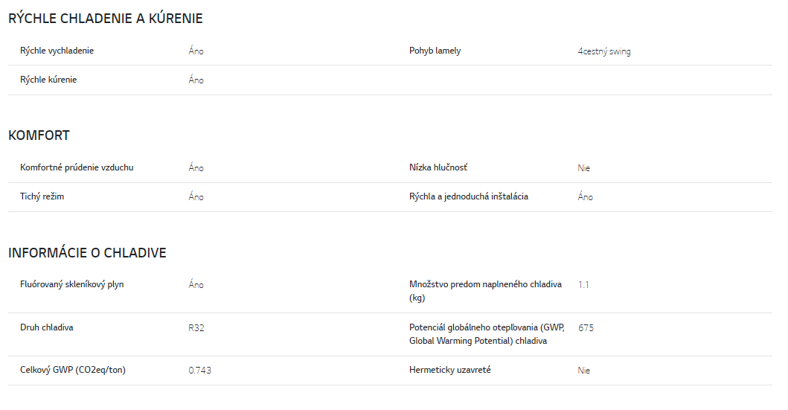Select the Rýchle vychladenie label

pyautogui.click(x=57, y=51)
